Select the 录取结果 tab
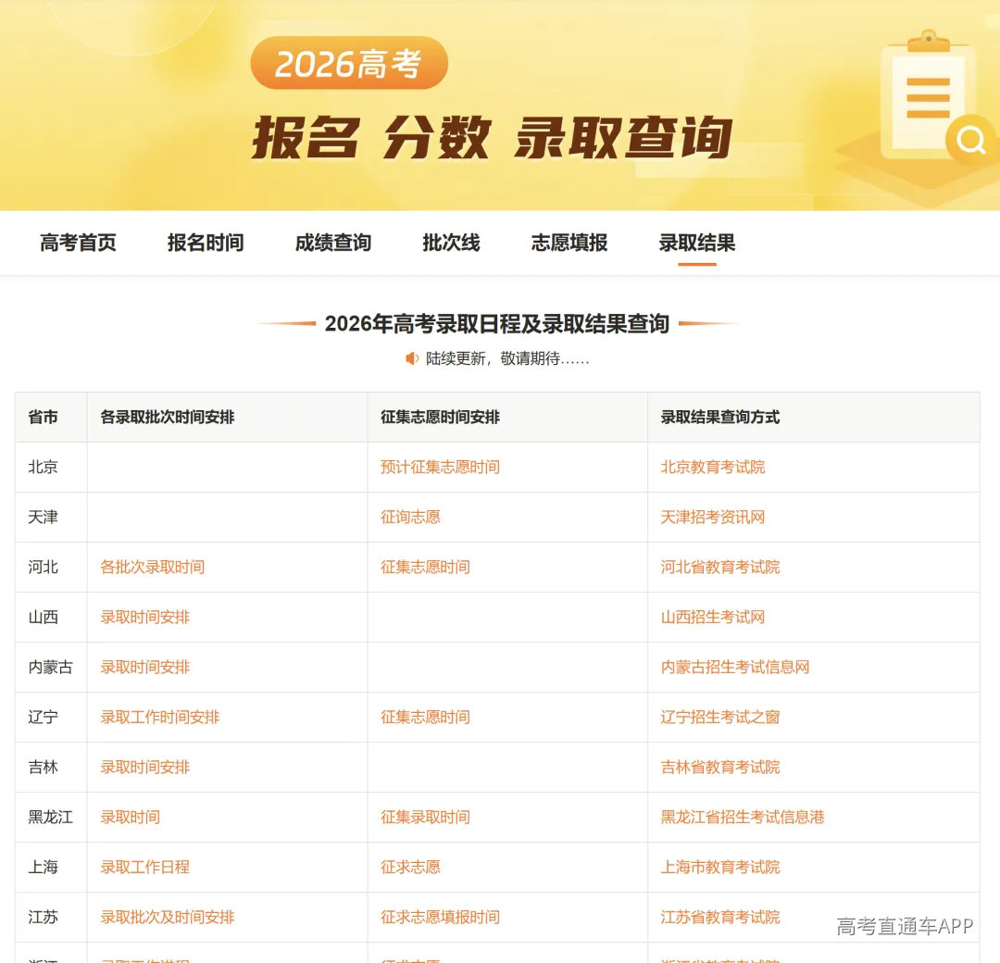The width and height of the screenshot is (1000, 963). pyautogui.click(x=696, y=243)
